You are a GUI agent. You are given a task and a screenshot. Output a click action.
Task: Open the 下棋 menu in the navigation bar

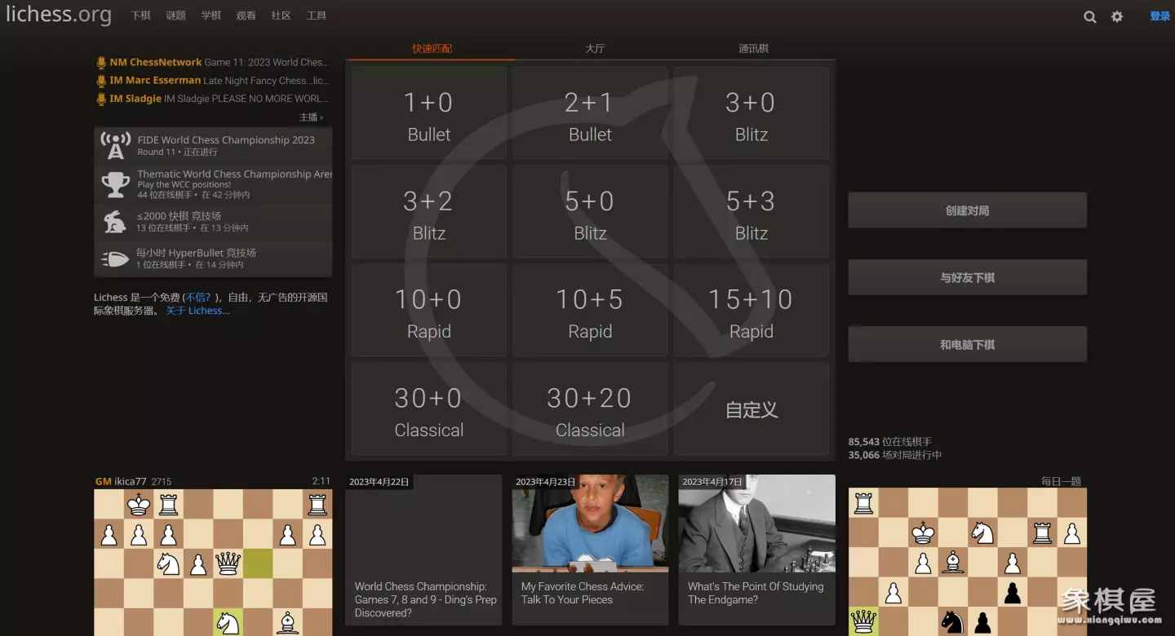tap(141, 15)
